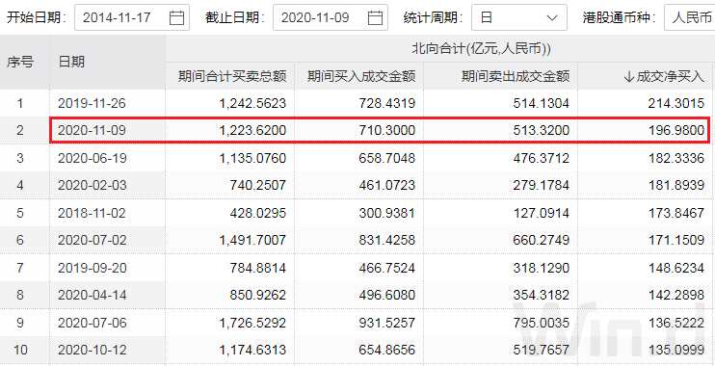Click the total value 1,491.7007
The width and height of the screenshot is (715, 366).
(252, 240)
